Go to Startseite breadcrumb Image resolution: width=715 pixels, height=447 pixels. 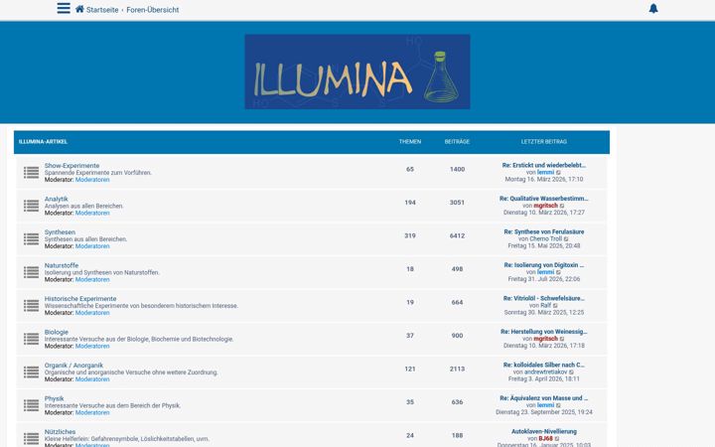click(102, 10)
